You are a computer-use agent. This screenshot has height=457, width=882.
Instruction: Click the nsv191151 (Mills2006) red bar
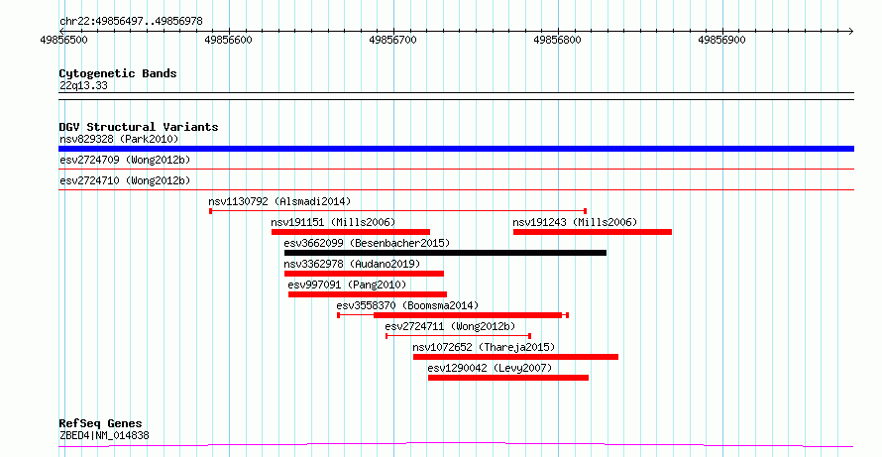point(351,232)
